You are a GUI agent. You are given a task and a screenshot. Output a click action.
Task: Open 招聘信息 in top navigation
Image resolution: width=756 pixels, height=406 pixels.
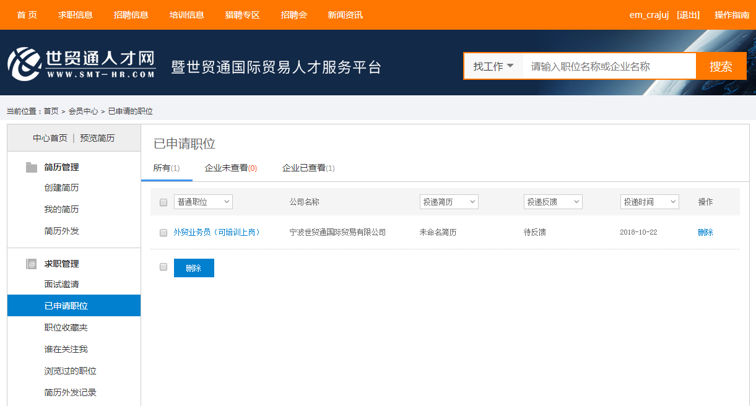pos(131,15)
